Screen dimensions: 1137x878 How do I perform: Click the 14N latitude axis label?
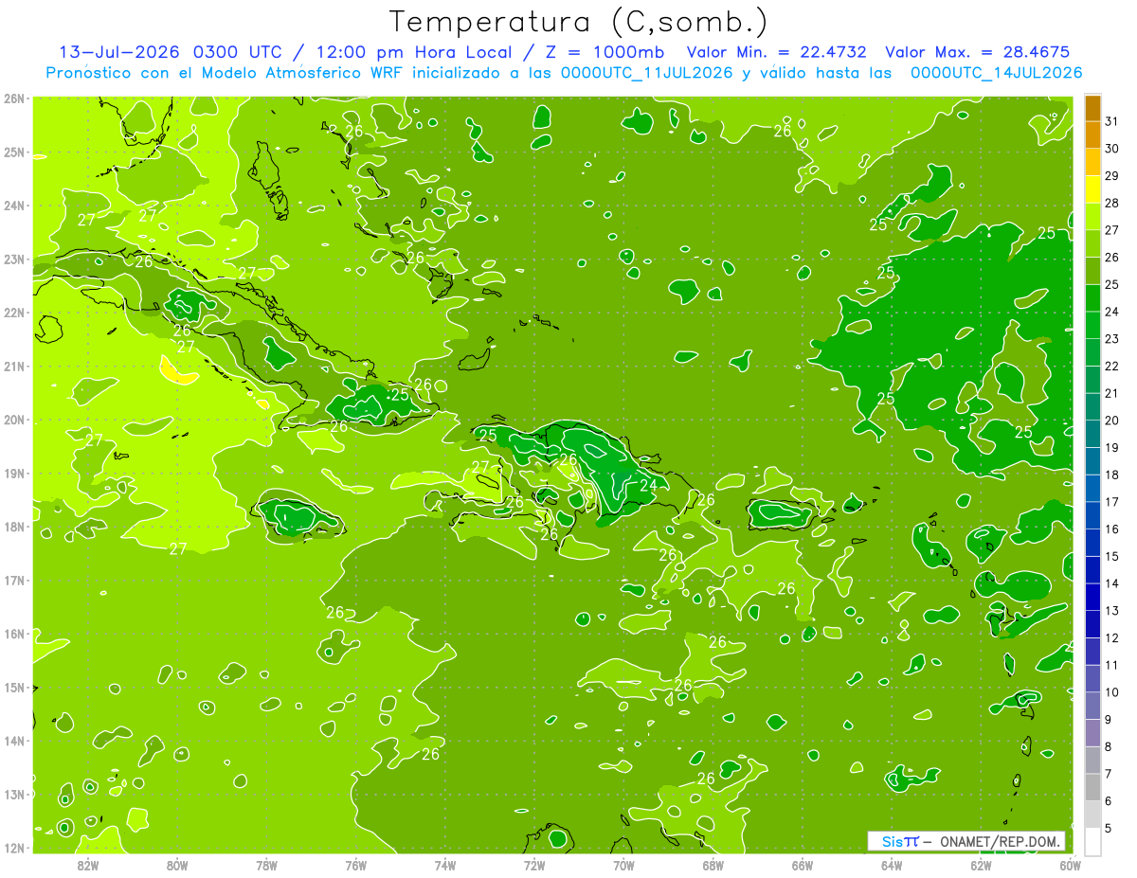(13, 741)
